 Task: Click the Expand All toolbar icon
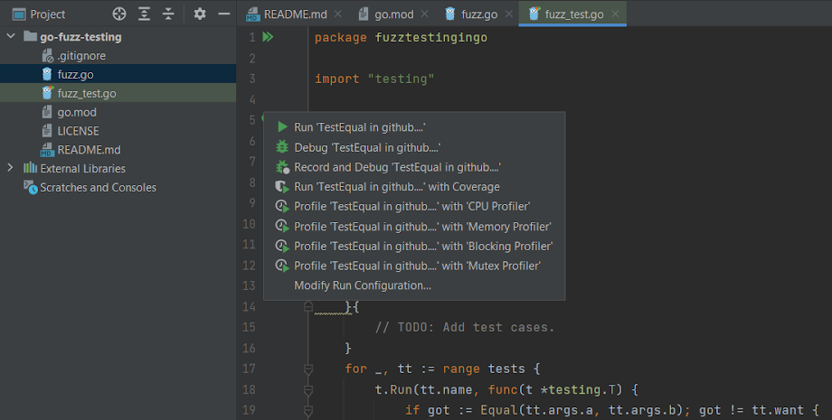point(144,14)
